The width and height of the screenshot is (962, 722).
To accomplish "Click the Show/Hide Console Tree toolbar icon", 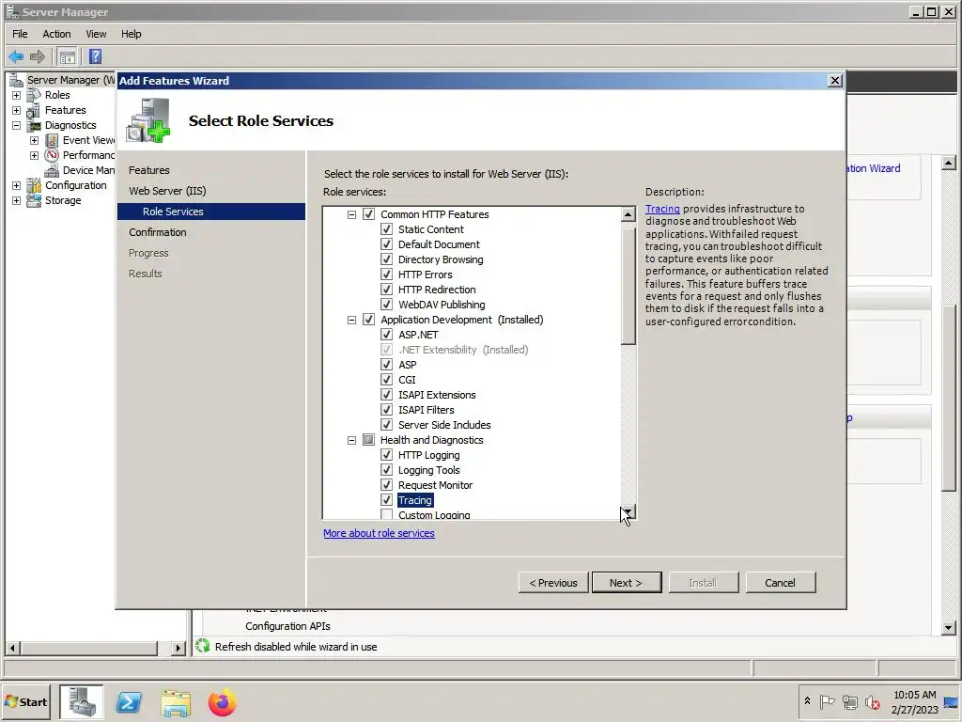I will coord(67,57).
